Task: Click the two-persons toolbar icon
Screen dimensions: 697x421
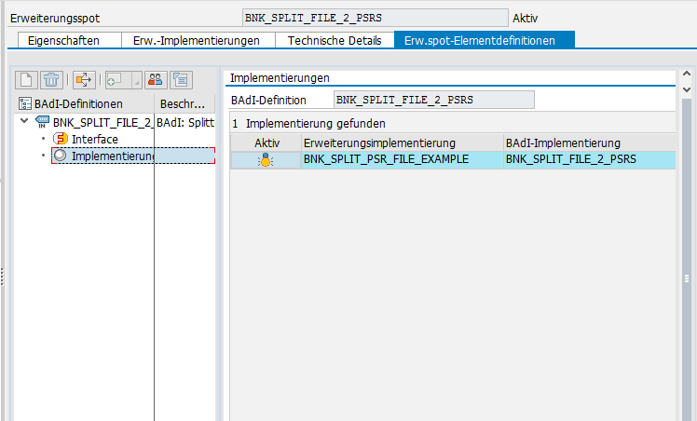Action: click(x=156, y=80)
